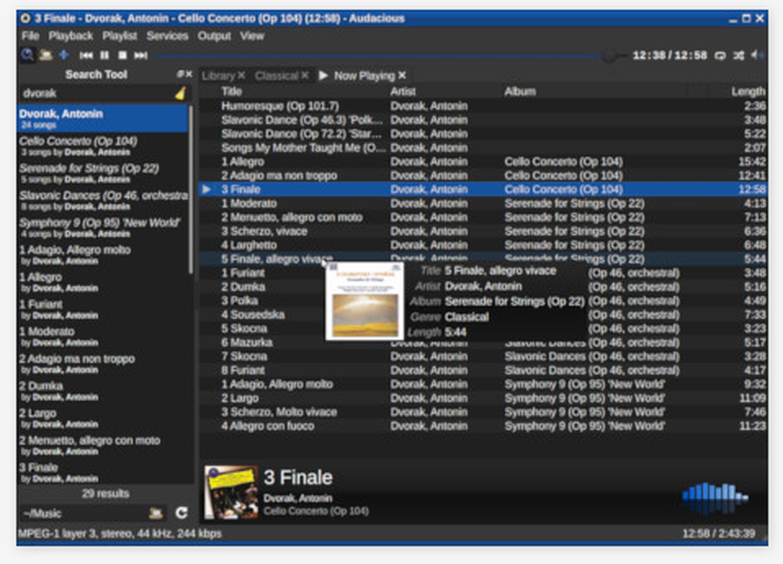The width and height of the screenshot is (783, 564).
Task: Toggle repeat mode icon
Action: 720,56
